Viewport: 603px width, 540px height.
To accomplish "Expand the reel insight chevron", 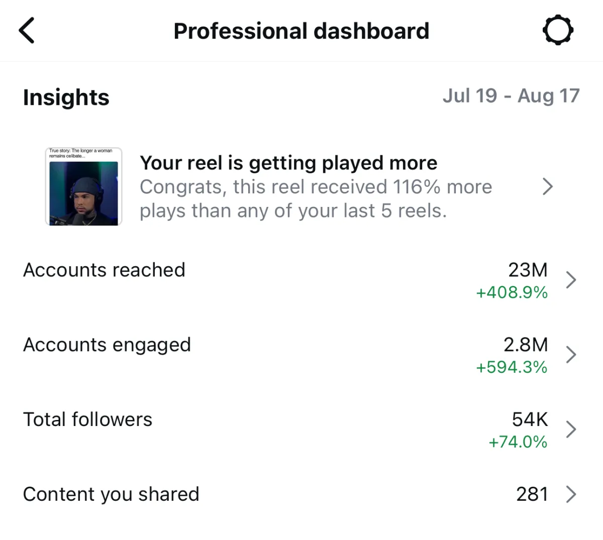I will tap(548, 186).
